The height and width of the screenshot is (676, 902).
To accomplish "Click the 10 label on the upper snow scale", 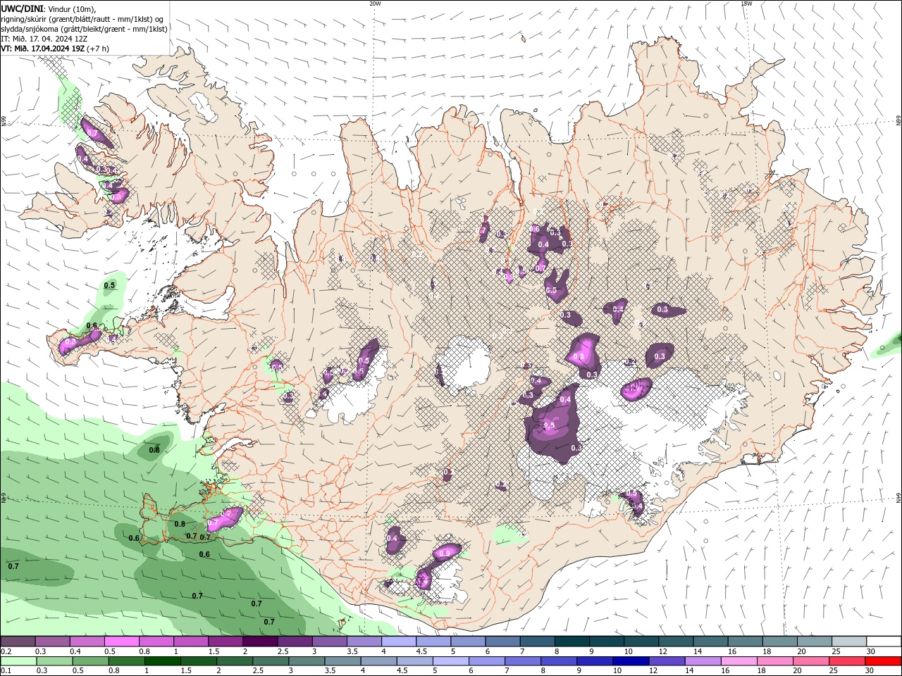I will pyautogui.click(x=627, y=651).
